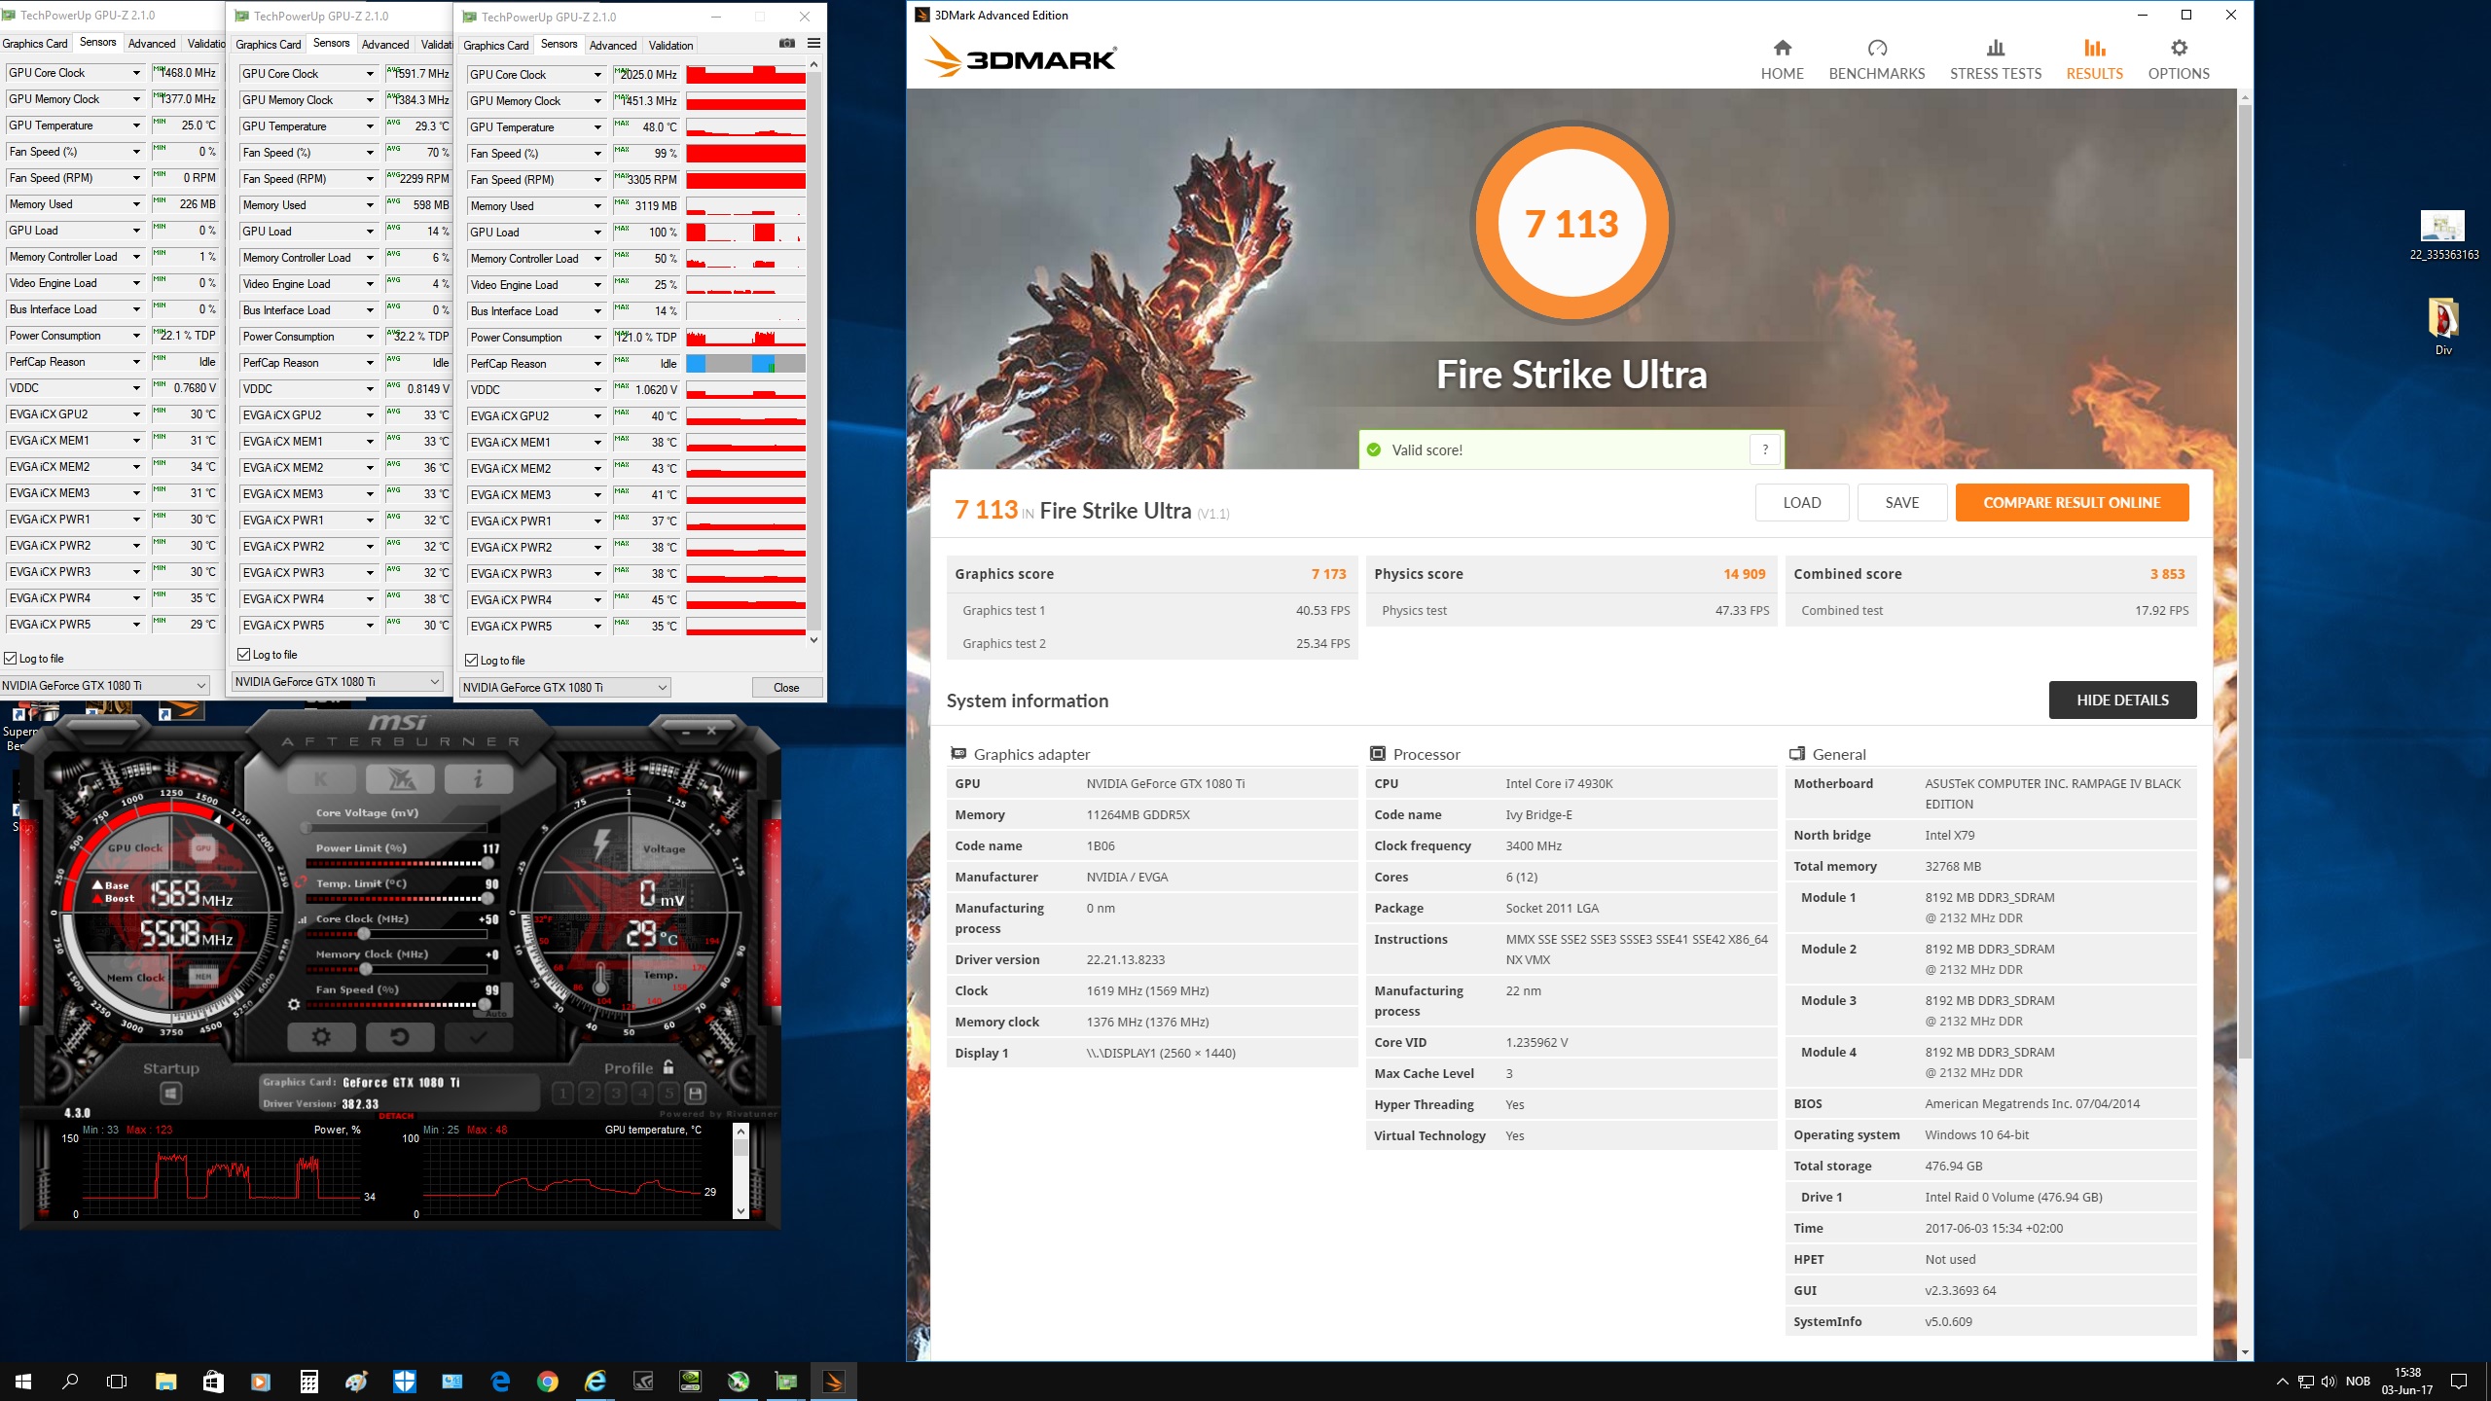Image resolution: width=2491 pixels, height=1401 pixels.
Task: Toggle Auto fan speed in Afterburner
Action: pos(496,1014)
